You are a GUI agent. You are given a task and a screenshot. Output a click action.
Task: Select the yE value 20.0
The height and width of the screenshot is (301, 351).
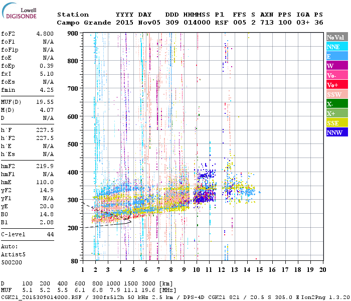[47, 206]
